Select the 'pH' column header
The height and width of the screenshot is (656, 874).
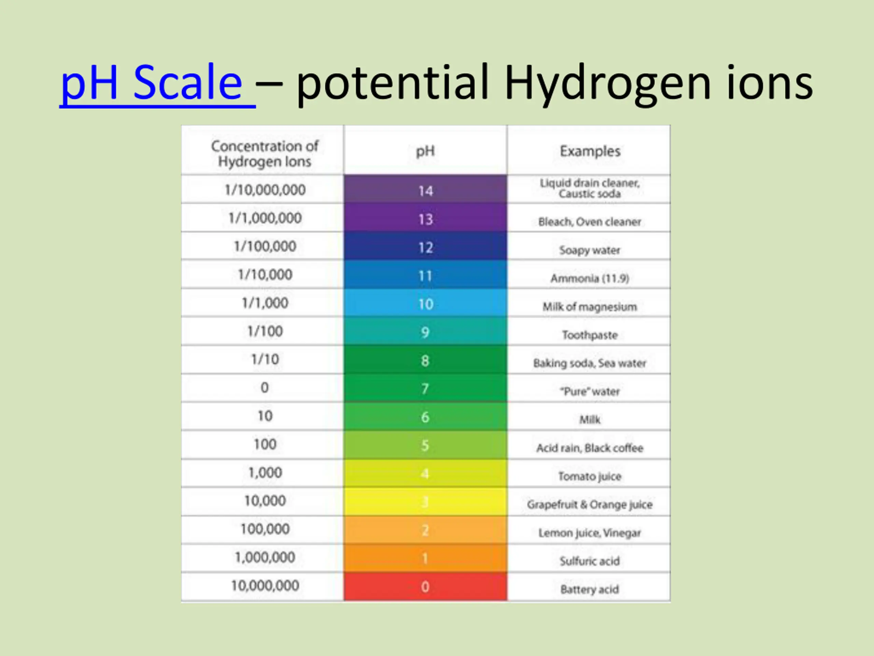[425, 151]
